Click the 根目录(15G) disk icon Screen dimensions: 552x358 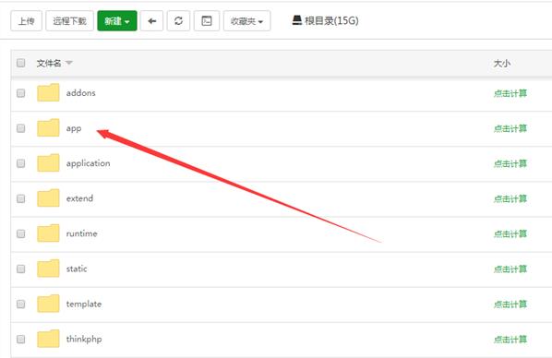[x=297, y=20]
